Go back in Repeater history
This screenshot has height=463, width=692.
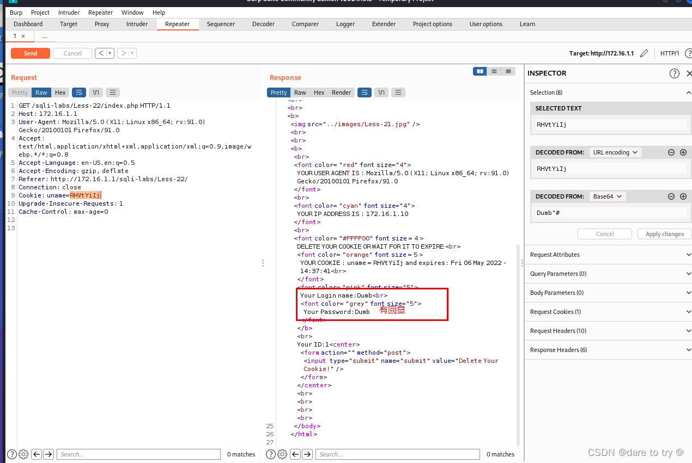tap(100, 53)
